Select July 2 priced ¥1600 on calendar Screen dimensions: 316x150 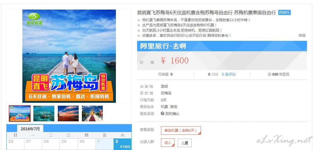123,144
